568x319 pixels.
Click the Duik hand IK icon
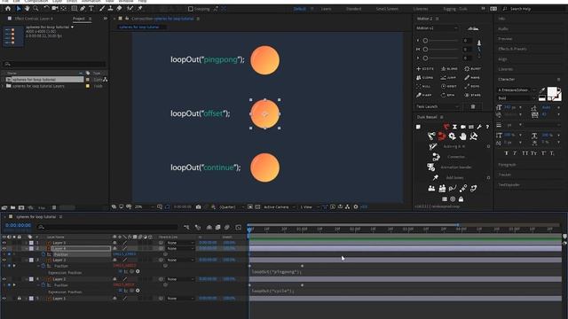(x=462, y=136)
